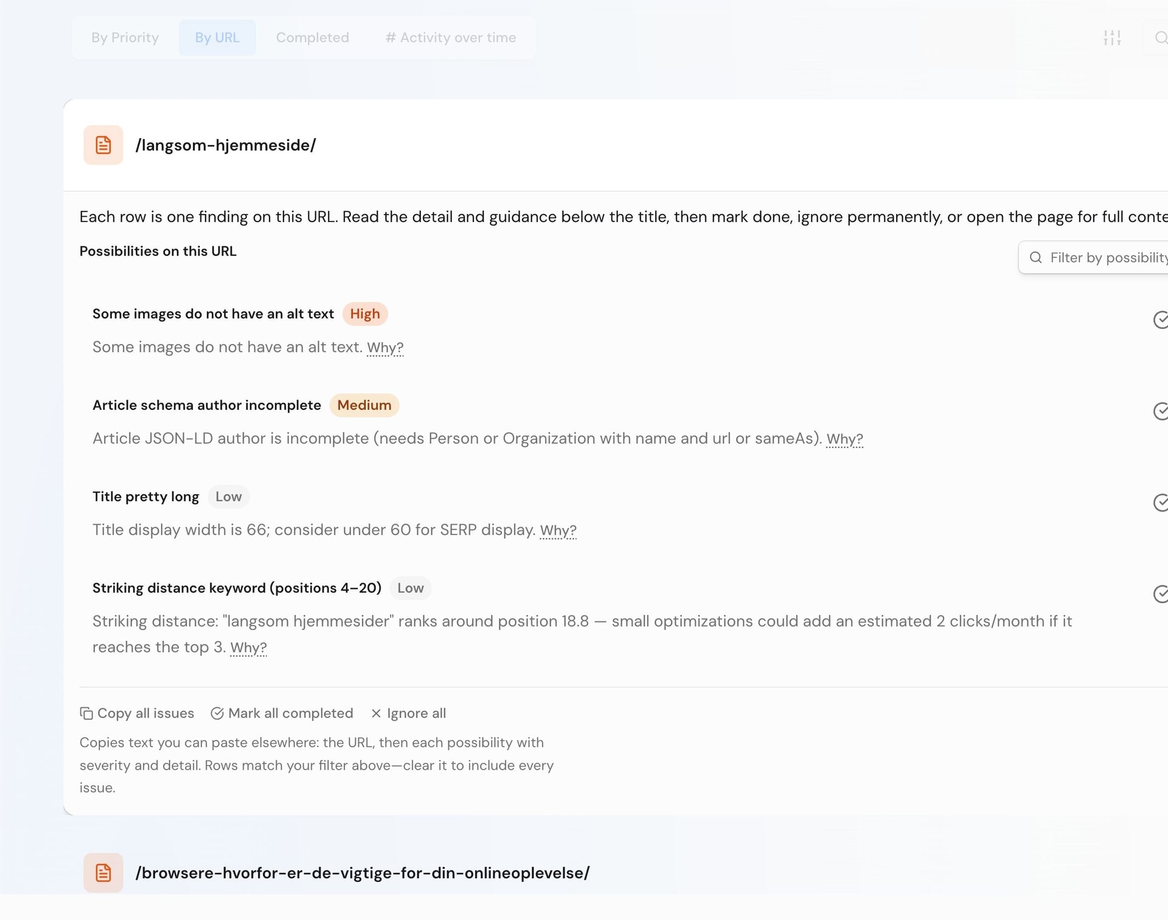Screen dimensions: 1168x920
Task: Select the 'Article schema author incomplete' title
Action: 207,406
